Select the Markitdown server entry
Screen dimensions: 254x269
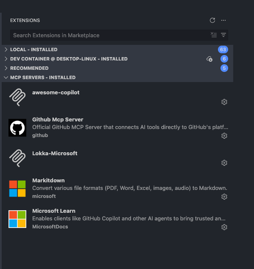[117, 189]
